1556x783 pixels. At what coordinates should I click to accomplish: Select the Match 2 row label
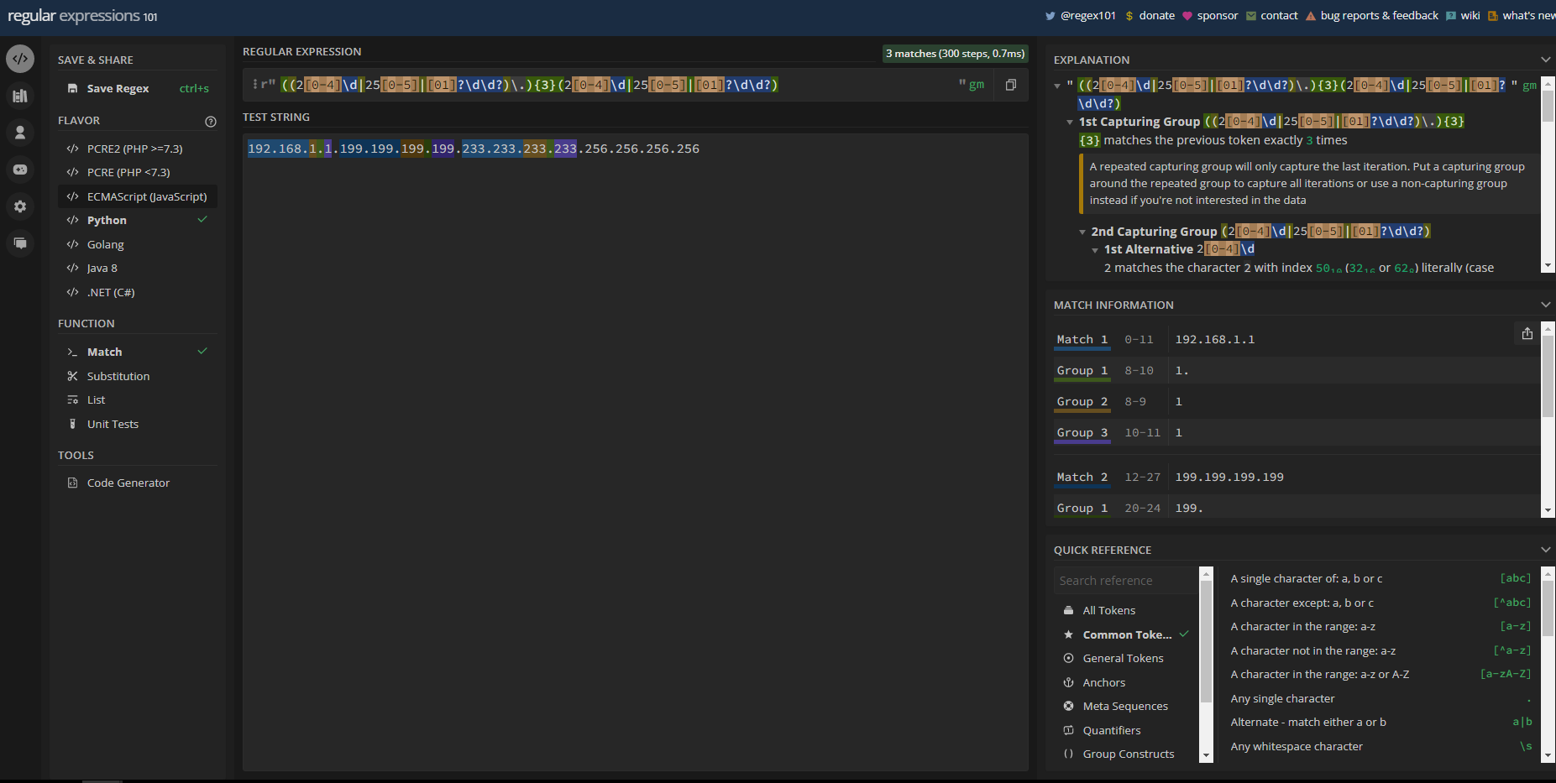[1082, 478]
